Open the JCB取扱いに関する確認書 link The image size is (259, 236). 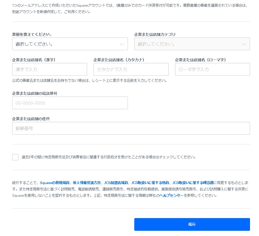[193, 183]
